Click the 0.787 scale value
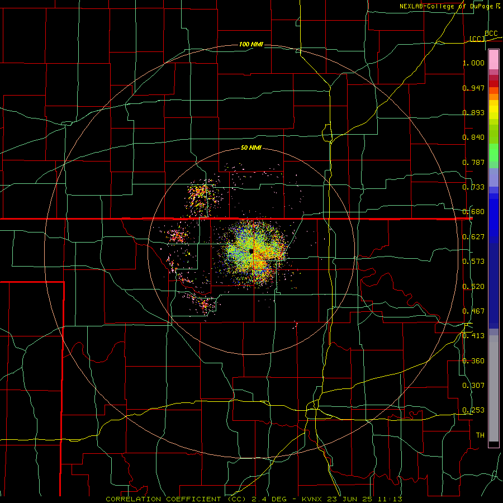Image resolution: width=503 pixels, height=503 pixels. 473,162
